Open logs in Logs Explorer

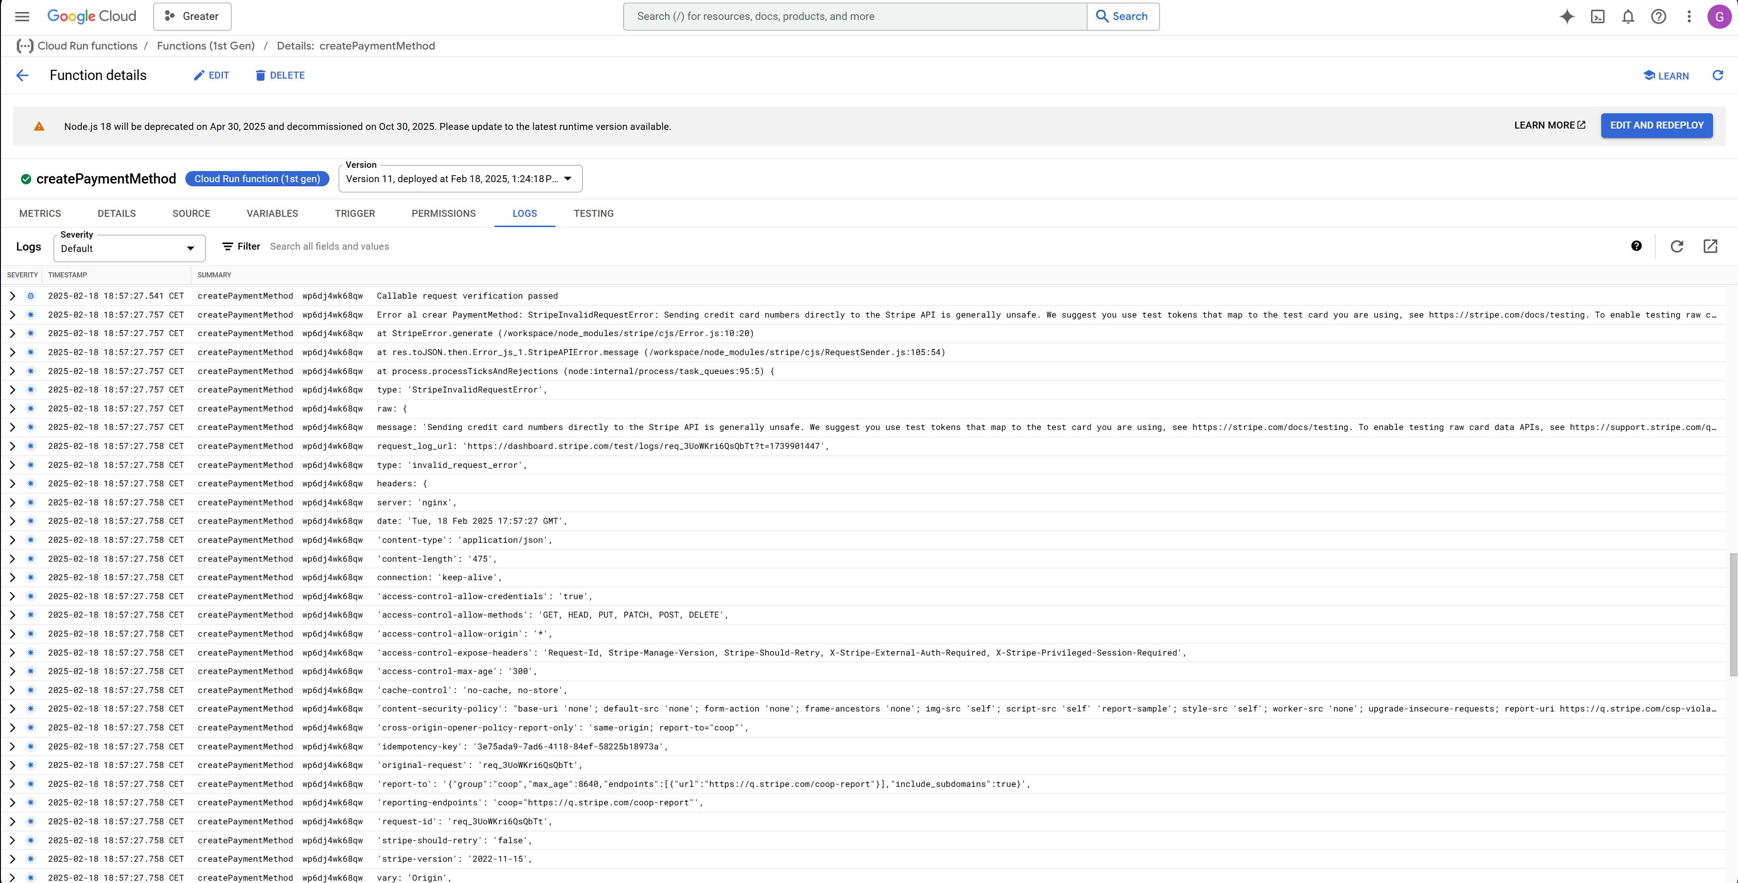[1710, 246]
